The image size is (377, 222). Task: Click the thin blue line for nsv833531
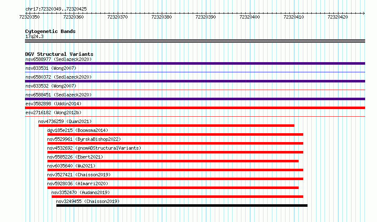[x=195, y=72]
